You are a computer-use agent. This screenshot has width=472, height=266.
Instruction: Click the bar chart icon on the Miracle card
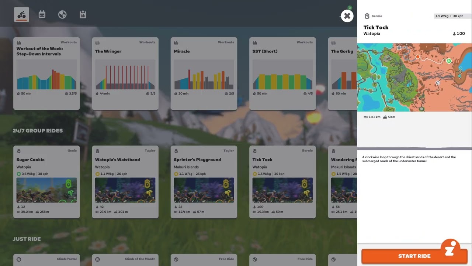point(176,42)
